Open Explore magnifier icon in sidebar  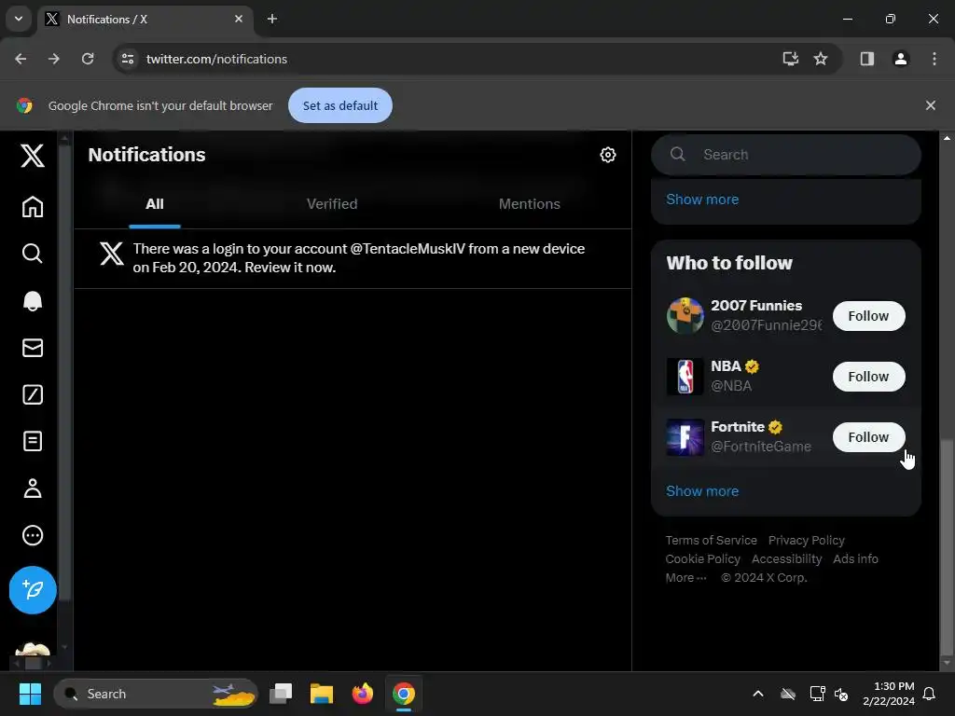click(33, 254)
